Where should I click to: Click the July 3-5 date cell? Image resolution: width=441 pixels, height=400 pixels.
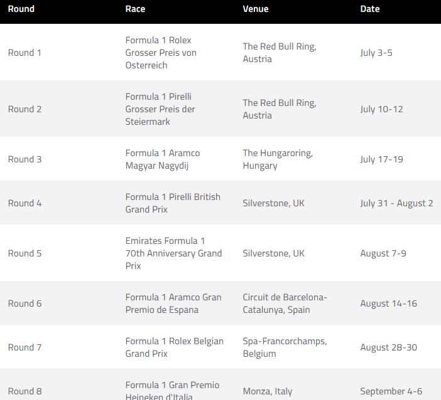pos(376,53)
